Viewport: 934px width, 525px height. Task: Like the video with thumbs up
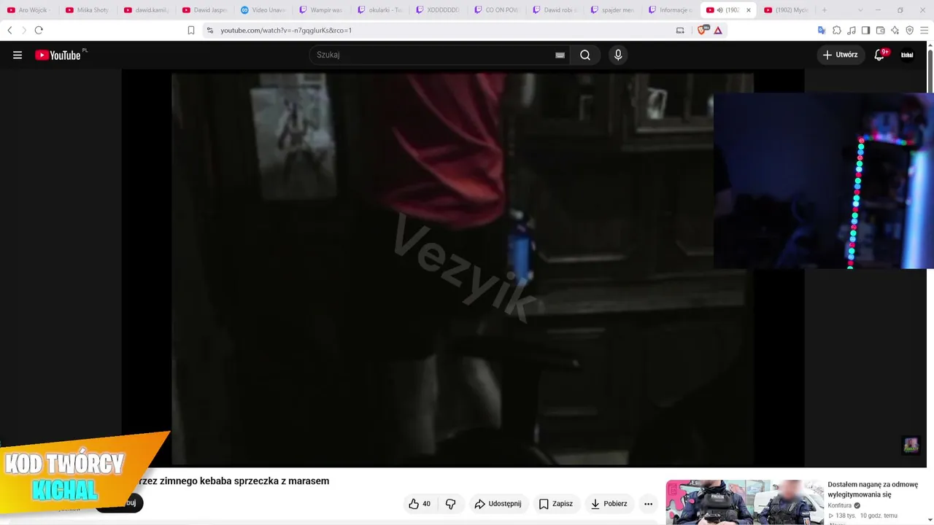[x=420, y=504]
